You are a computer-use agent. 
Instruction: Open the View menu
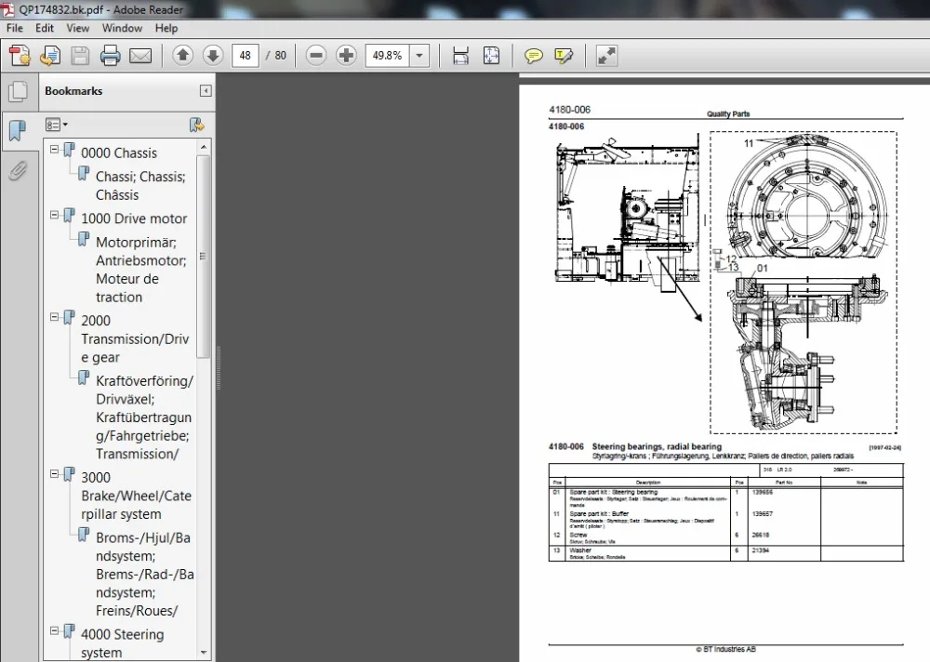78,28
